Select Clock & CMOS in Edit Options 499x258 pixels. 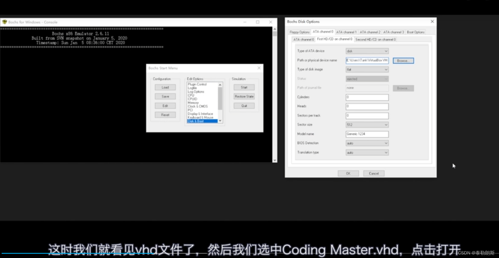tap(198, 106)
